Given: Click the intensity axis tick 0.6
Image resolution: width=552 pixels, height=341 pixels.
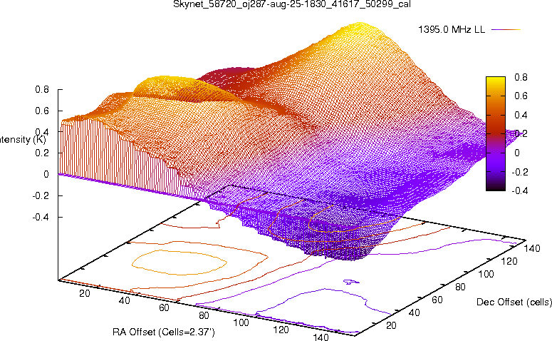Looking at the screenshot, I should (42, 111).
